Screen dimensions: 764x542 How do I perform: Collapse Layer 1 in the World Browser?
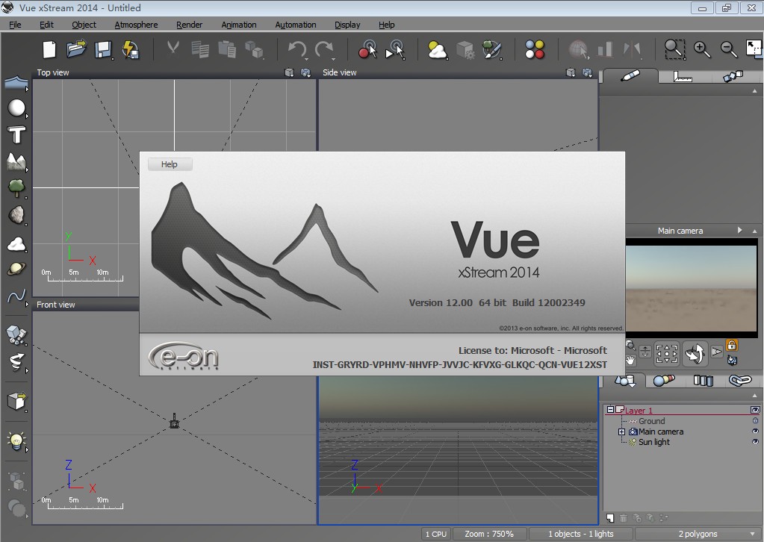coord(611,410)
